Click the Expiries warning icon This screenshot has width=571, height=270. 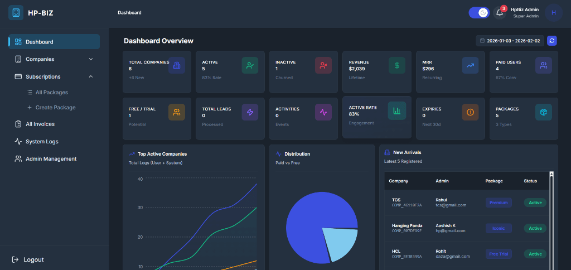point(470,112)
